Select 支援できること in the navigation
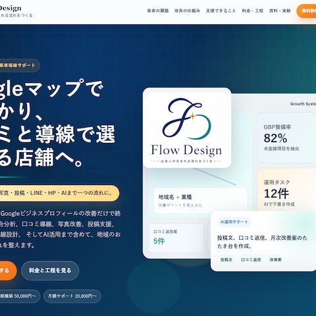The width and height of the screenshot is (316, 316). coord(221,11)
